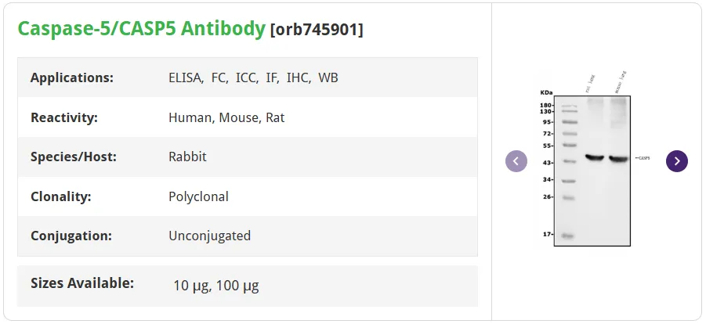The width and height of the screenshot is (706, 324).
Task: Show the next product image
Action: pyautogui.click(x=677, y=161)
